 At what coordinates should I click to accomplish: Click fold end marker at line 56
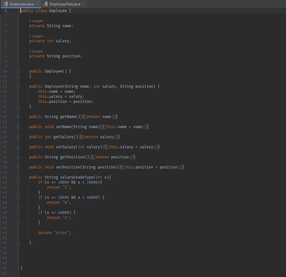pos(18,243)
